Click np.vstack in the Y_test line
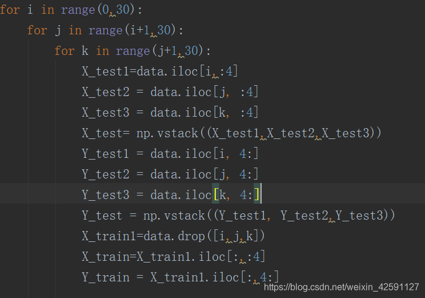Viewport: 425px width, 298px height. point(173,216)
